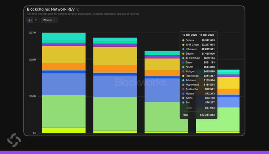Select the Robinhood lime segment of tallest bar
The width and height of the screenshot is (269, 154).
(64, 131)
